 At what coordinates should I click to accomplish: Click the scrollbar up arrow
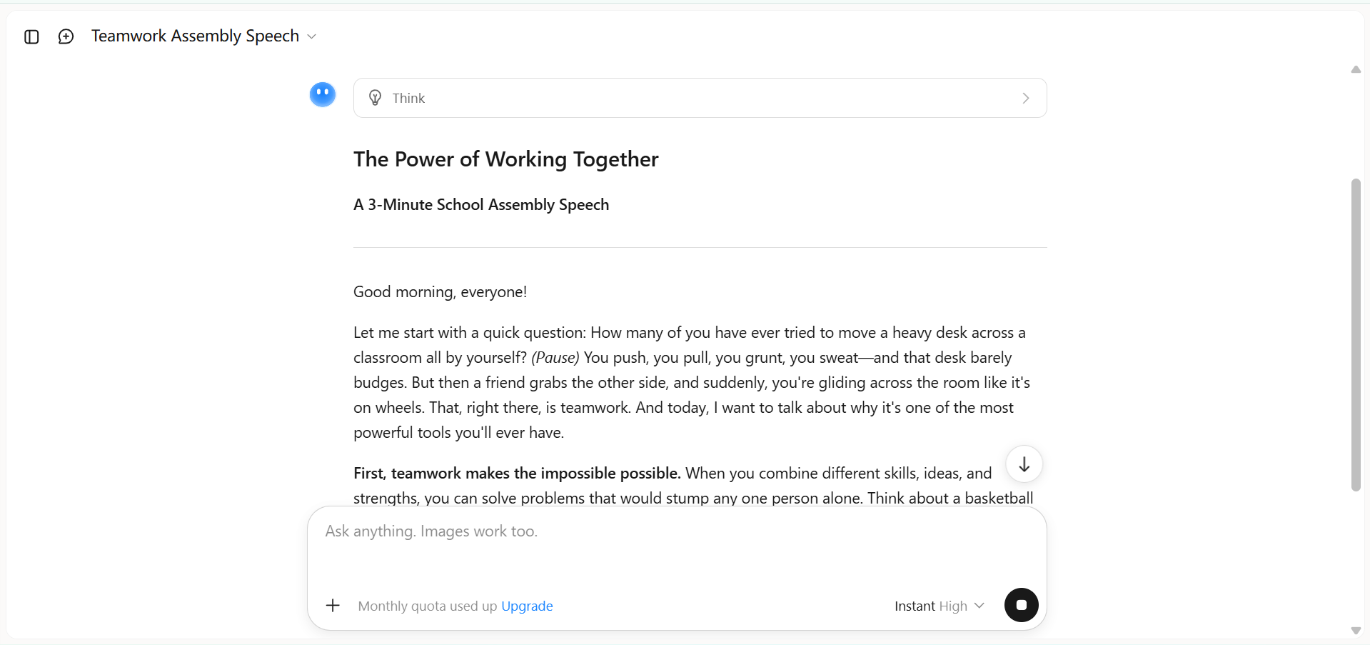click(x=1356, y=69)
